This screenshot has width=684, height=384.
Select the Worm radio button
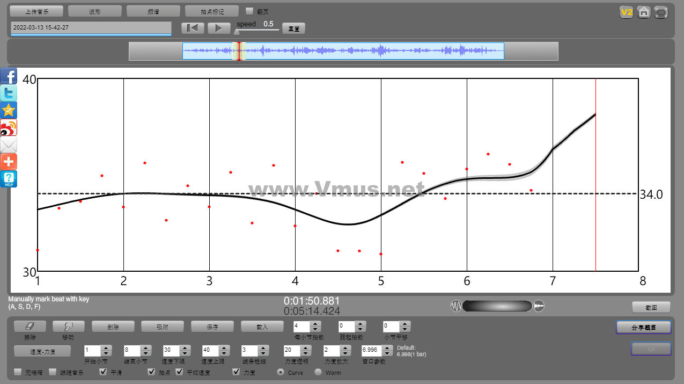(318, 372)
